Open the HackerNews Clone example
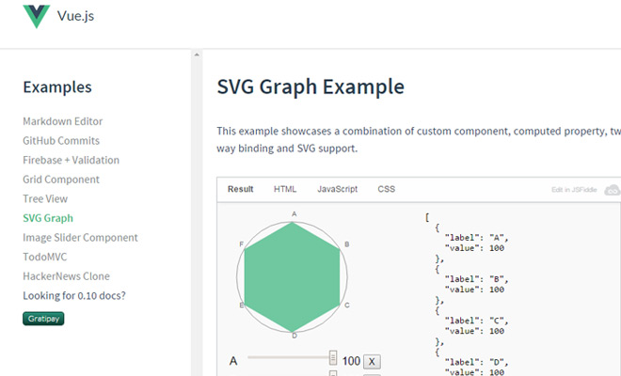The width and height of the screenshot is (621, 376). [x=66, y=276]
